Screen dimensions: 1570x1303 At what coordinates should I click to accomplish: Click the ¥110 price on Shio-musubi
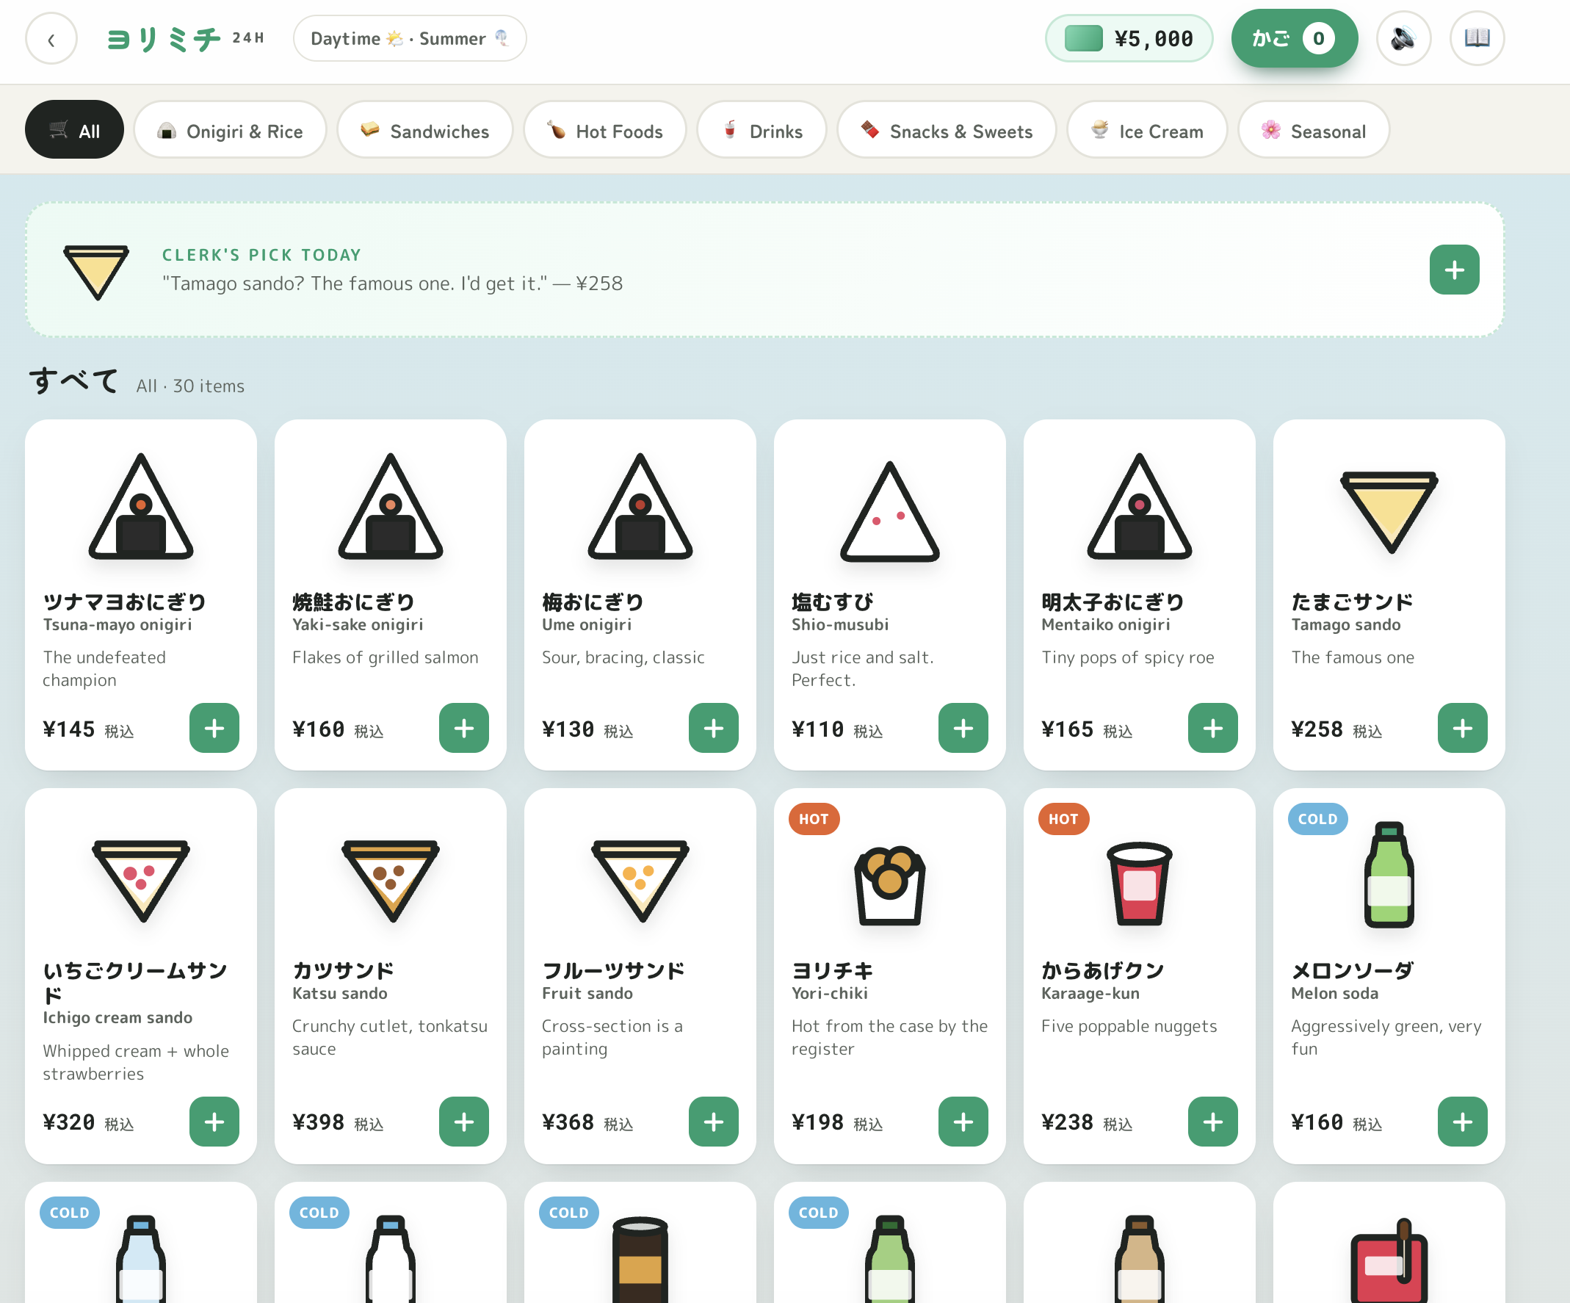click(818, 729)
